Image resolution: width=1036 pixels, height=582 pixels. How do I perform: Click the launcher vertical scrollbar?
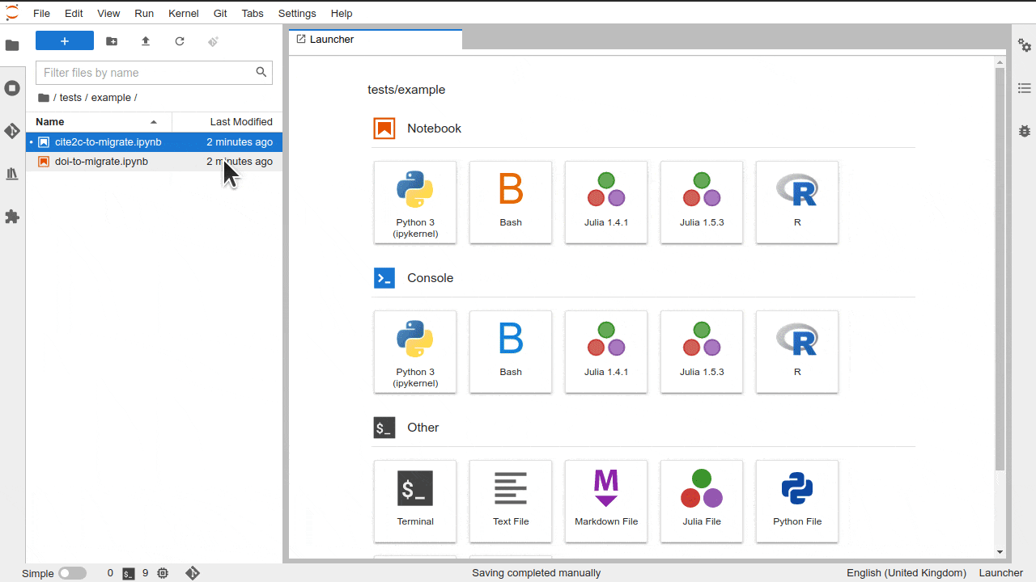[1000, 268]
